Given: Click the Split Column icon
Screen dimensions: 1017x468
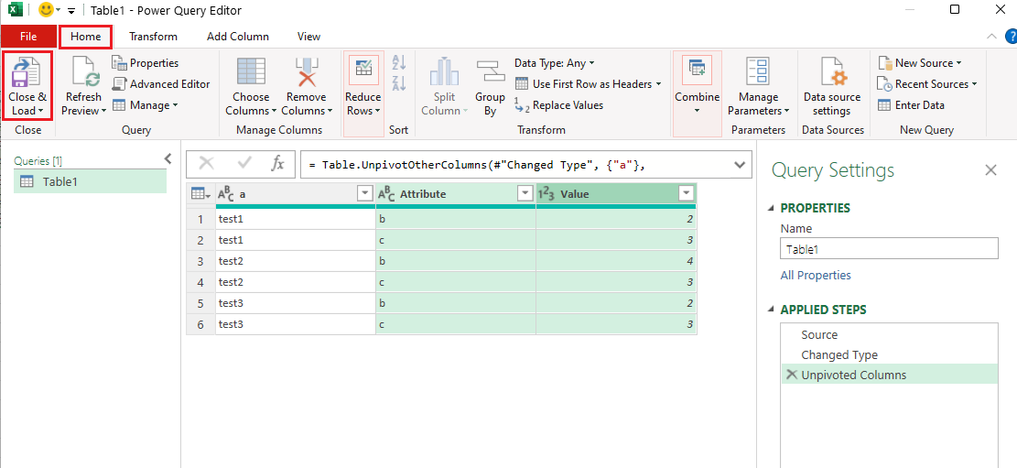Looking at the screenshot, I should tap(444, 72).
